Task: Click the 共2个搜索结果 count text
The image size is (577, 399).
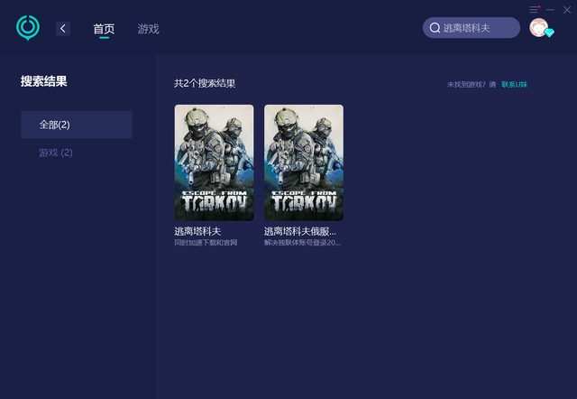Action: point(205,83)
